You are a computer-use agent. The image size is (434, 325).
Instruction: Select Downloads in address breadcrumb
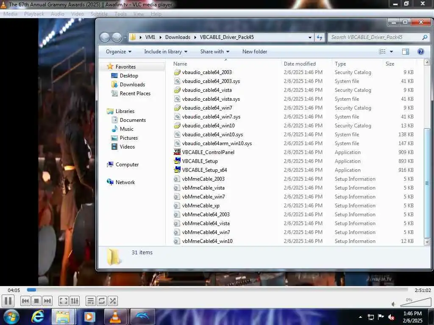point(178,37)
